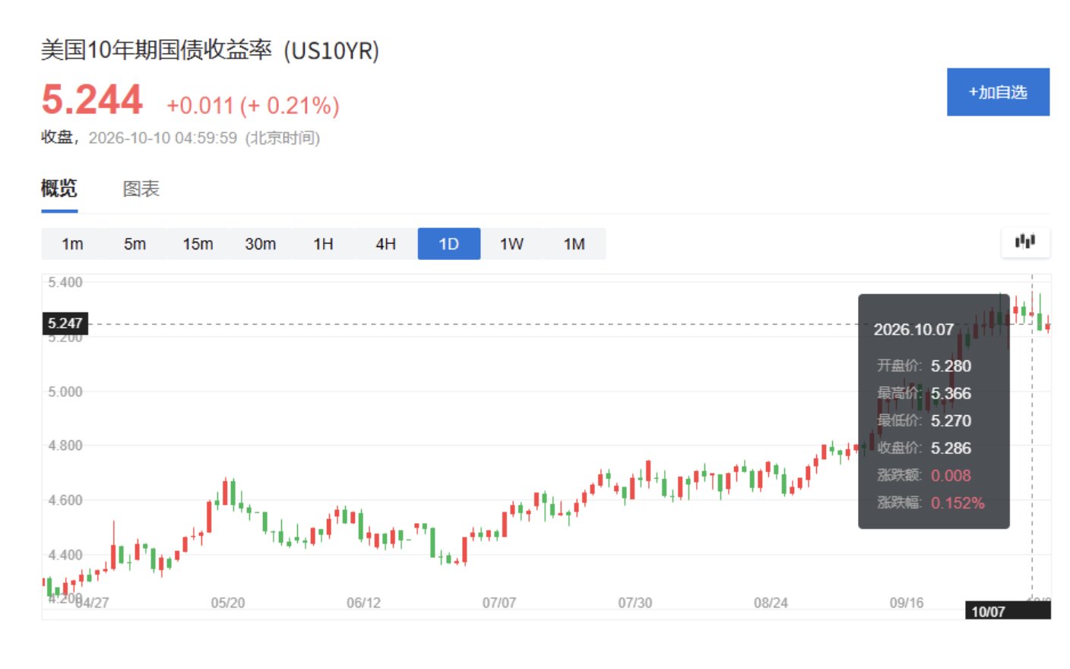Screen dimensions: 1070x669
Task: Click the 2026.10.07 tooltip panel
Action: [x=934, y=411]
